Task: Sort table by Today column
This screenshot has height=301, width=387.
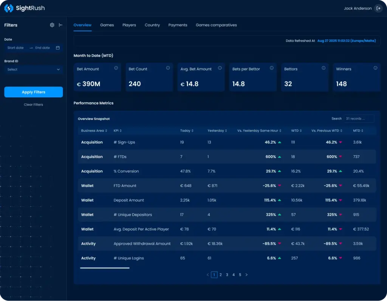Action: [187, 131]
